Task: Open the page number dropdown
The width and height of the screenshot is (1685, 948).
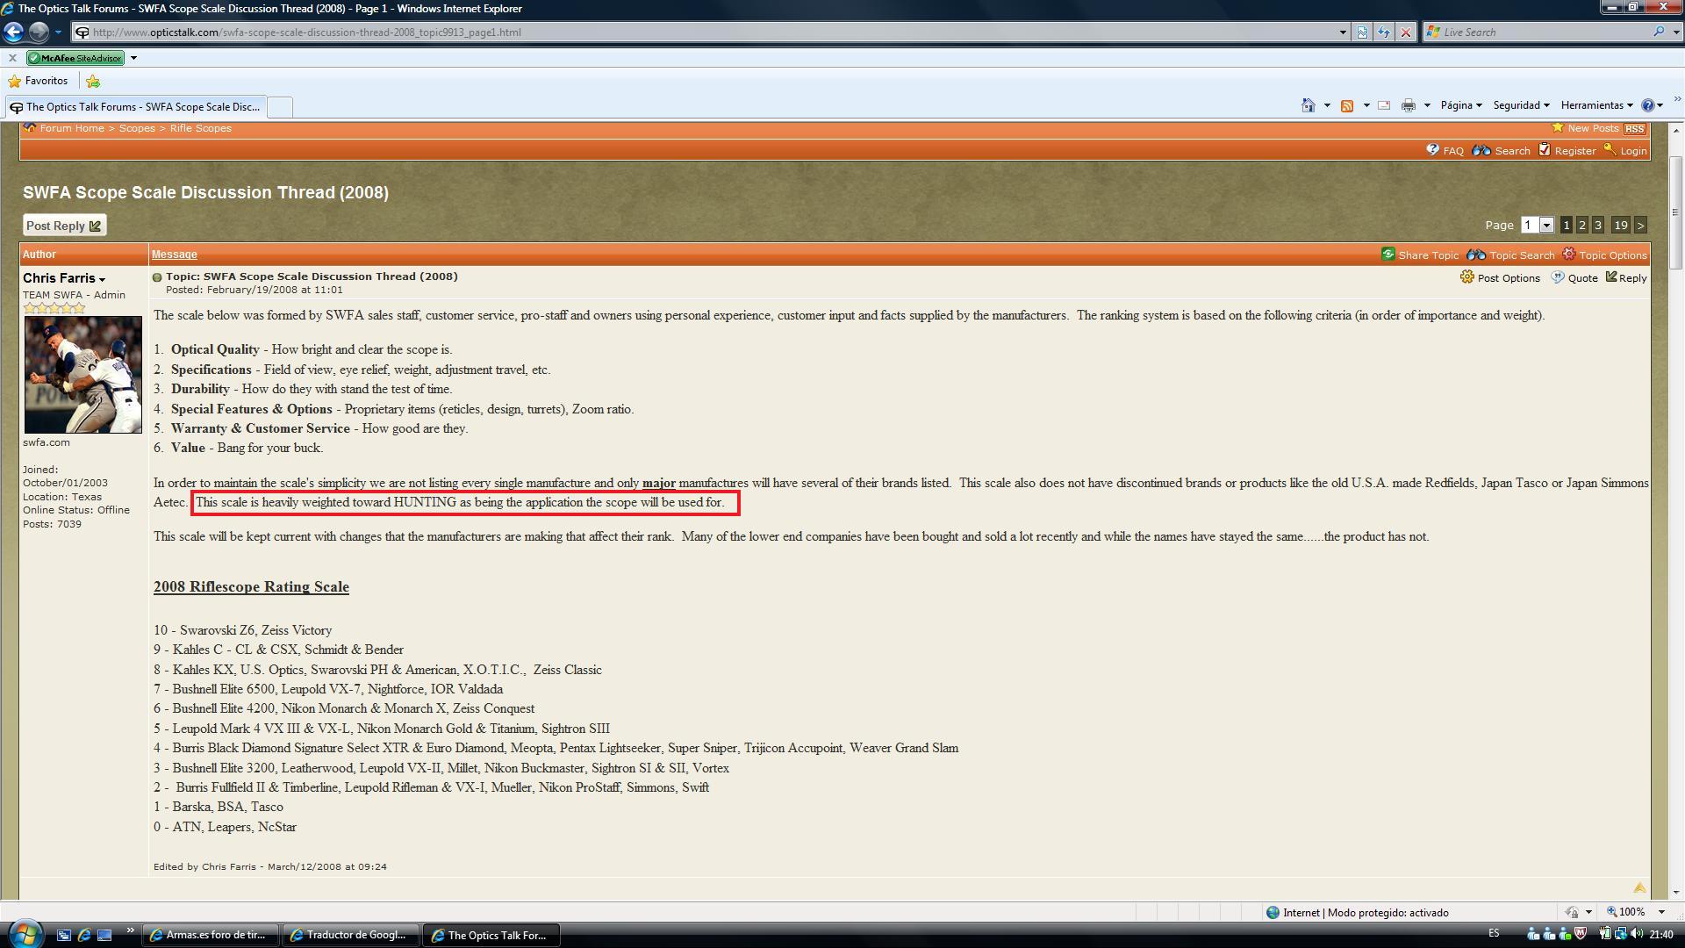Action: coord(1546,226)
